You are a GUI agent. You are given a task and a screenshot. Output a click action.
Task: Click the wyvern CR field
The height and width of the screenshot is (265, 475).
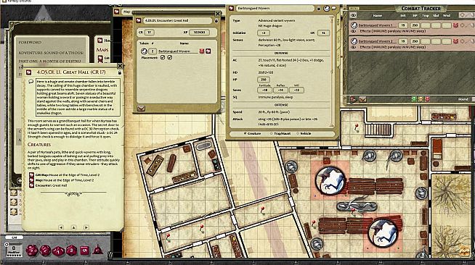click(x=323, y=33)
